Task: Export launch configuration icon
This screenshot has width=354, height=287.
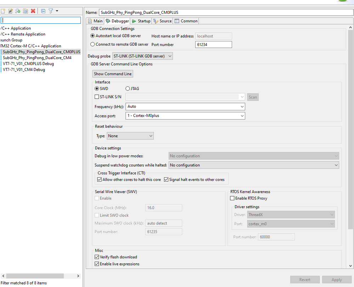Action: click(18, 11)
